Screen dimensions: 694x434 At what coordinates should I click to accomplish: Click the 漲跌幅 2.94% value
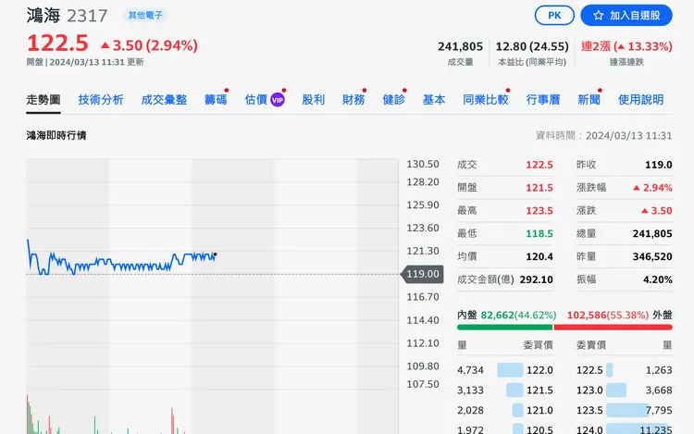[x=652, y=188]
